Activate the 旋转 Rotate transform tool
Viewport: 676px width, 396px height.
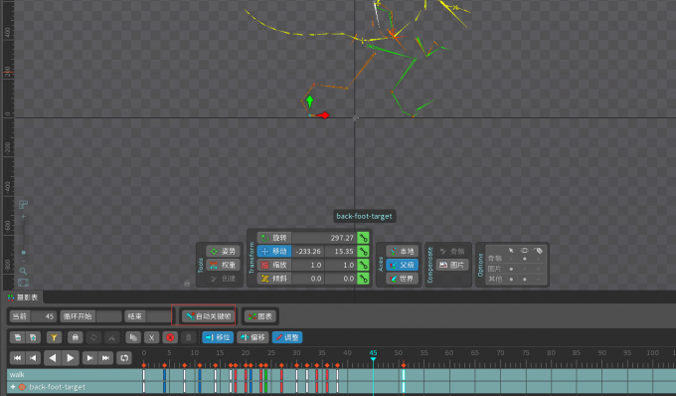coord(274,238)
